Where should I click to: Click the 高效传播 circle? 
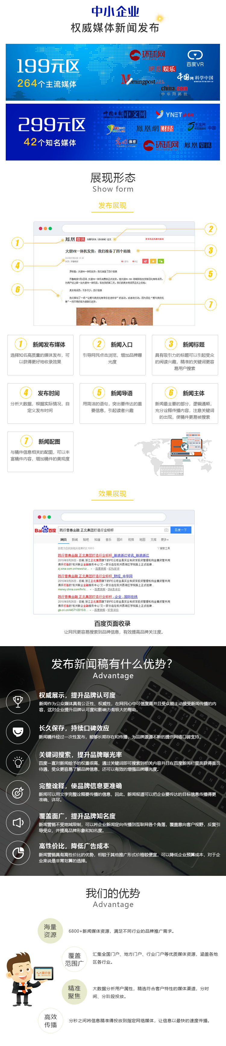click(x=51, y=1021)
